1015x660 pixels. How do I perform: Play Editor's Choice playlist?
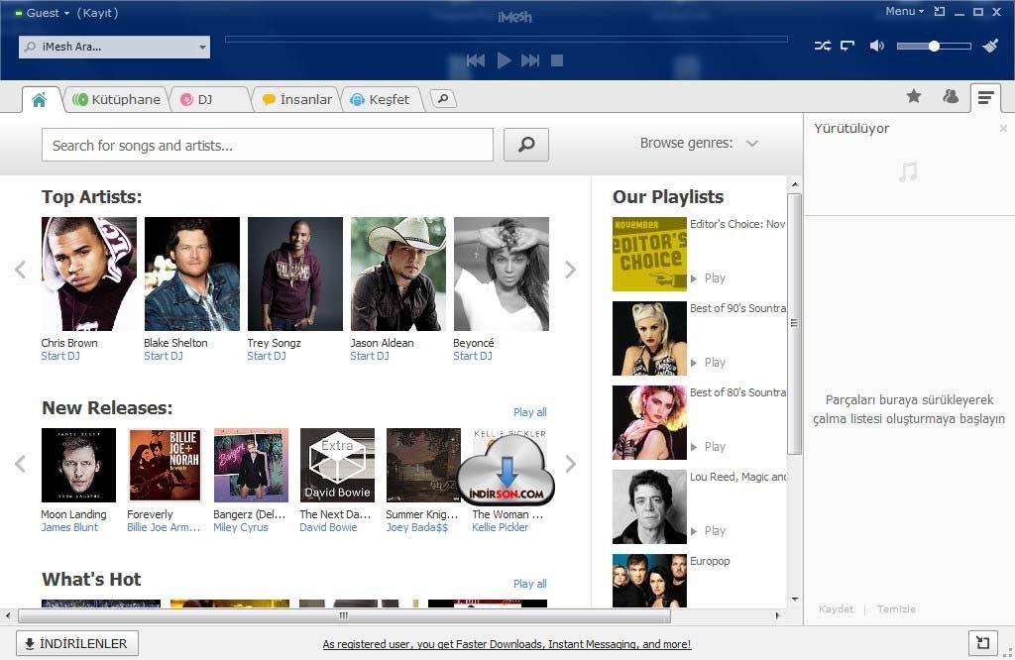(708, 278)
